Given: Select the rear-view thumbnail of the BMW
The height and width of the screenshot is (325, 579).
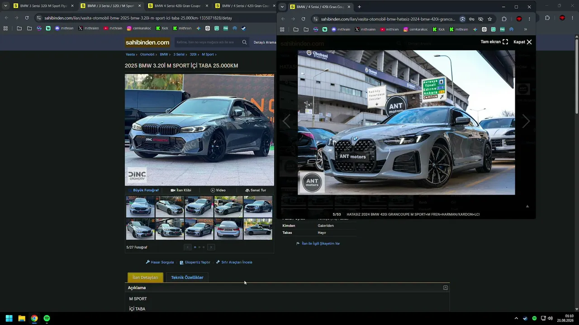Looking at the screenshot, I should [x=228, y=229].
